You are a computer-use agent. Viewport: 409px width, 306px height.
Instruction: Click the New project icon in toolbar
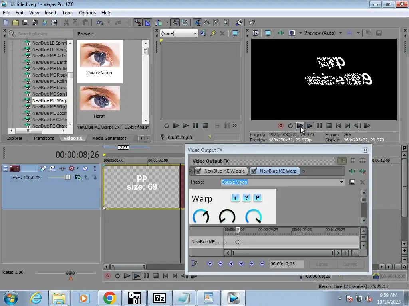6,23
